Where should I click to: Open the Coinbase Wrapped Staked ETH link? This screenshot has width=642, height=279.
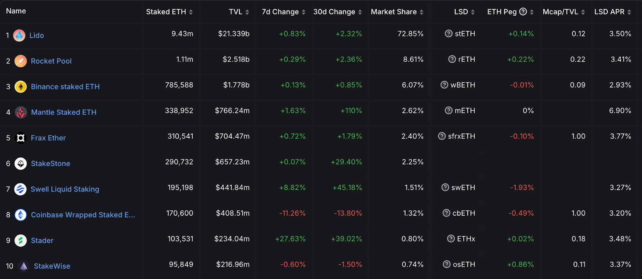83,215
